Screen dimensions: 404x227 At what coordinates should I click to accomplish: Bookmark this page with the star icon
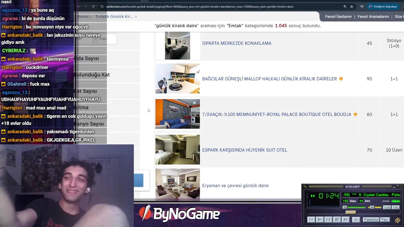352,6
